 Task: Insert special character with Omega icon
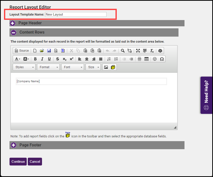162,59
